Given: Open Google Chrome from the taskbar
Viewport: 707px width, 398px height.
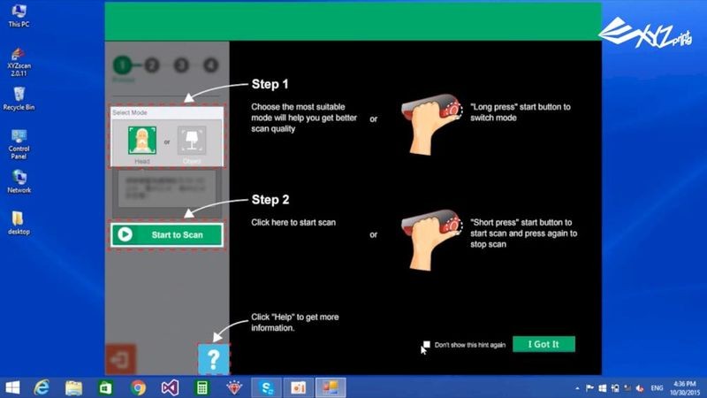Looking at the screenshot, I should tap(138, 387).
